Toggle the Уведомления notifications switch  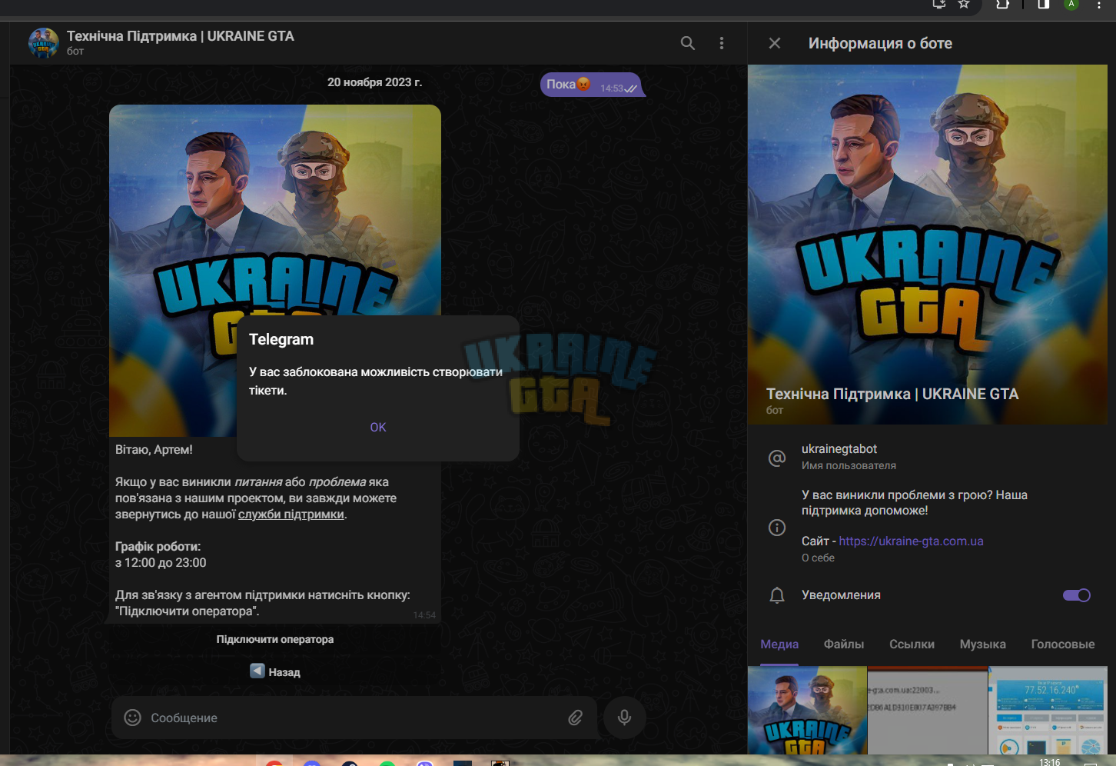(1077, 595)
